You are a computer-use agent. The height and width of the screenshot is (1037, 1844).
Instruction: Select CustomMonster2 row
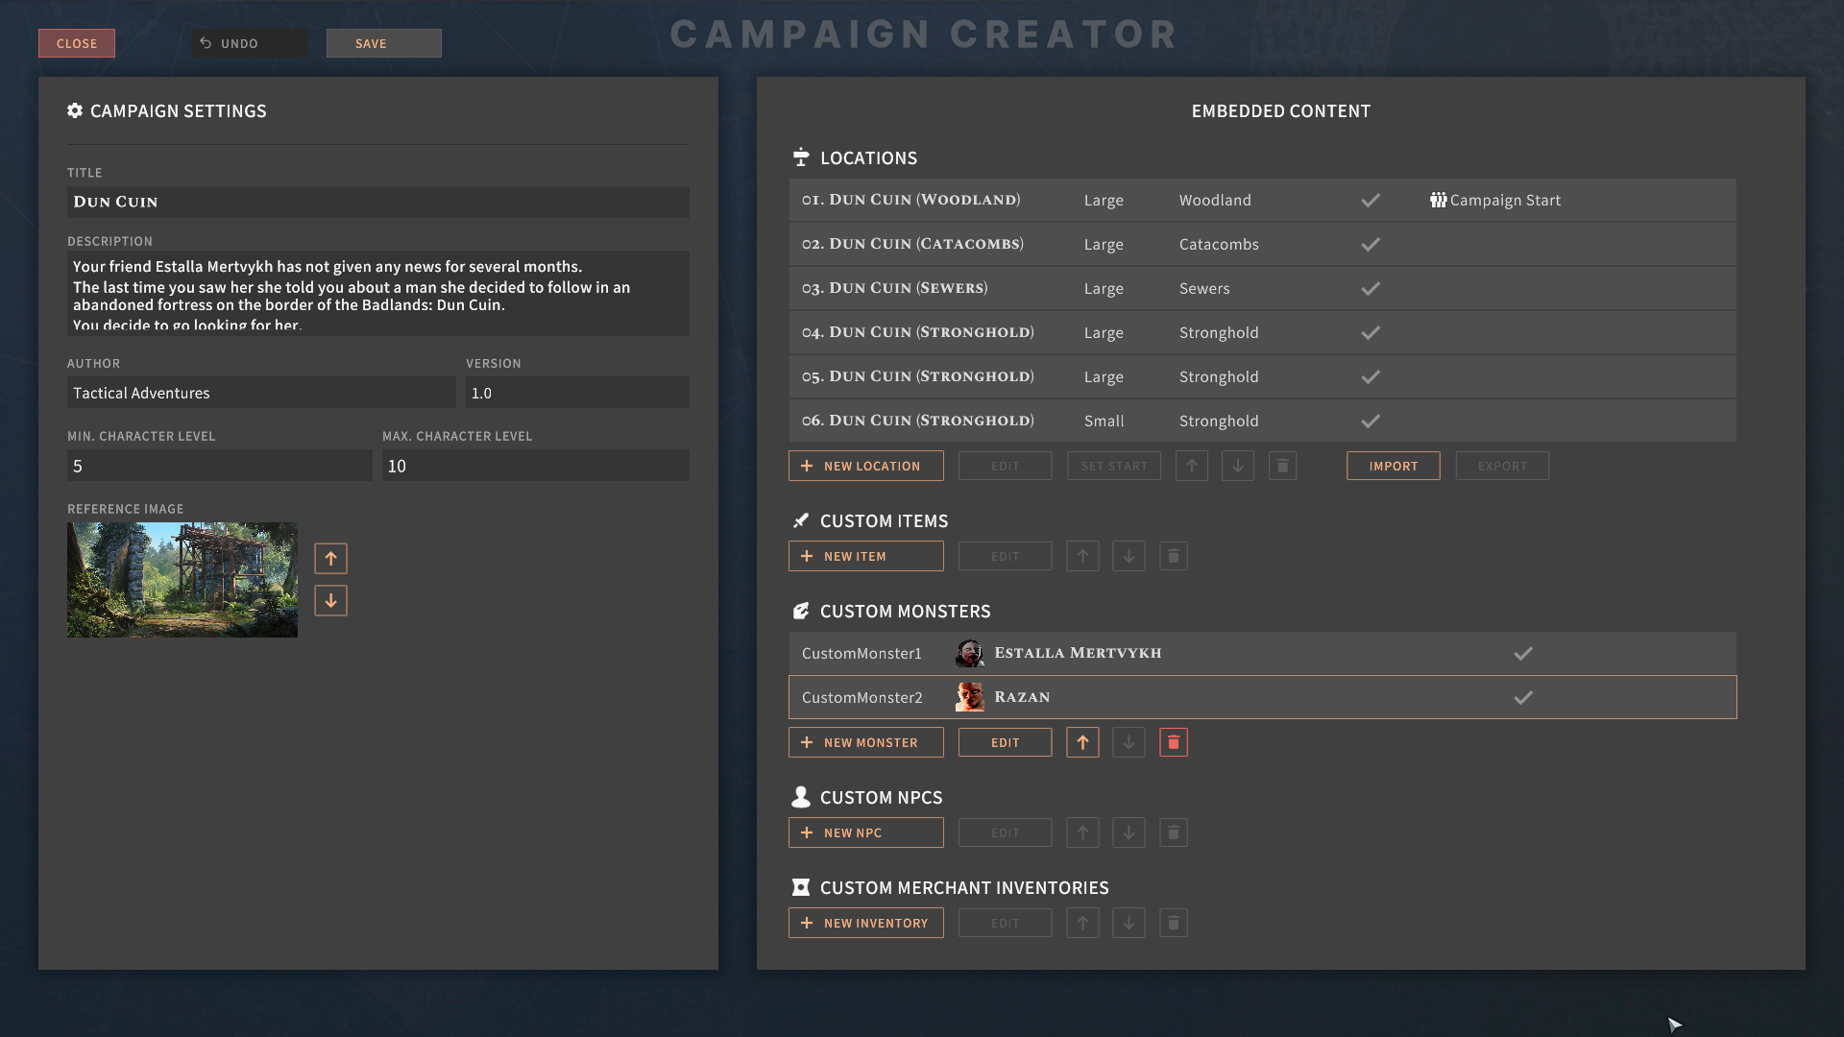(x=1262, y=697)
